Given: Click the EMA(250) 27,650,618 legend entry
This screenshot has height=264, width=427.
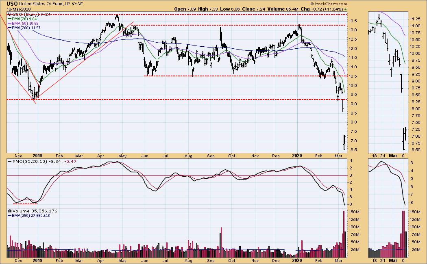Looking at the screenshot, I should (28, 216).
